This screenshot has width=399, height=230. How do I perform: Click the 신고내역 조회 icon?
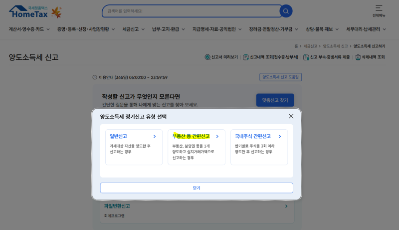(x=246, y=57)
